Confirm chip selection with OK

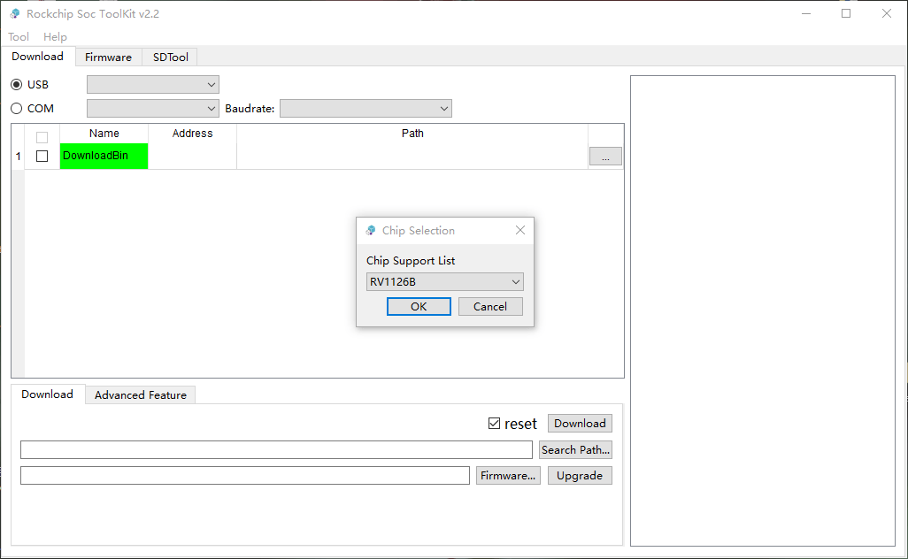coord(419,307)
